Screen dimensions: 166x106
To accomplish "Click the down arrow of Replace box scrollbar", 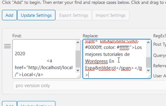I will point(148,72).
